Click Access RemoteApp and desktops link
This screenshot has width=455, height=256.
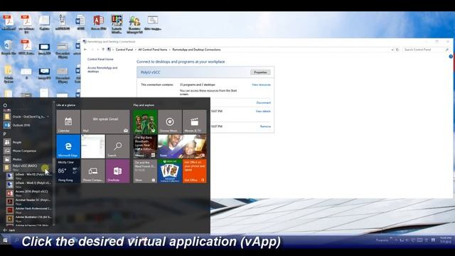(102, 70)
